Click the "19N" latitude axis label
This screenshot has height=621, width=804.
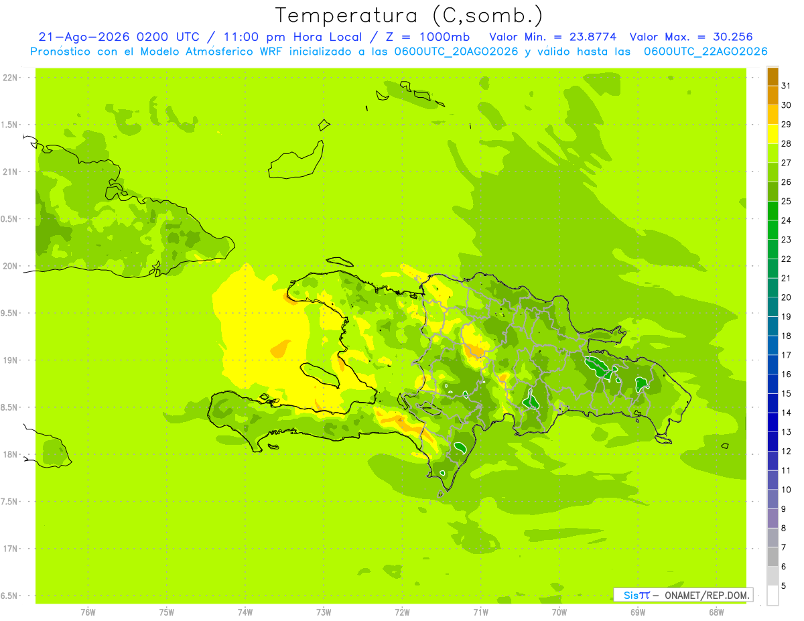coord(10,360)
